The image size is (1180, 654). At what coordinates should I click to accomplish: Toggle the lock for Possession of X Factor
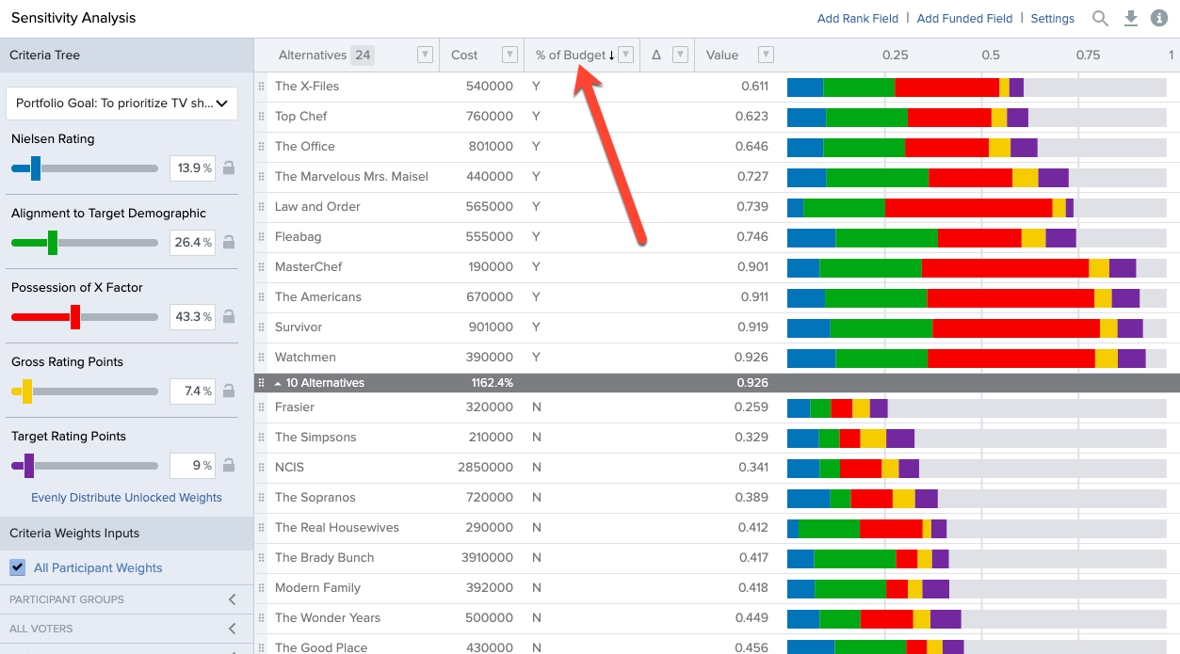[x=228, y=317]
